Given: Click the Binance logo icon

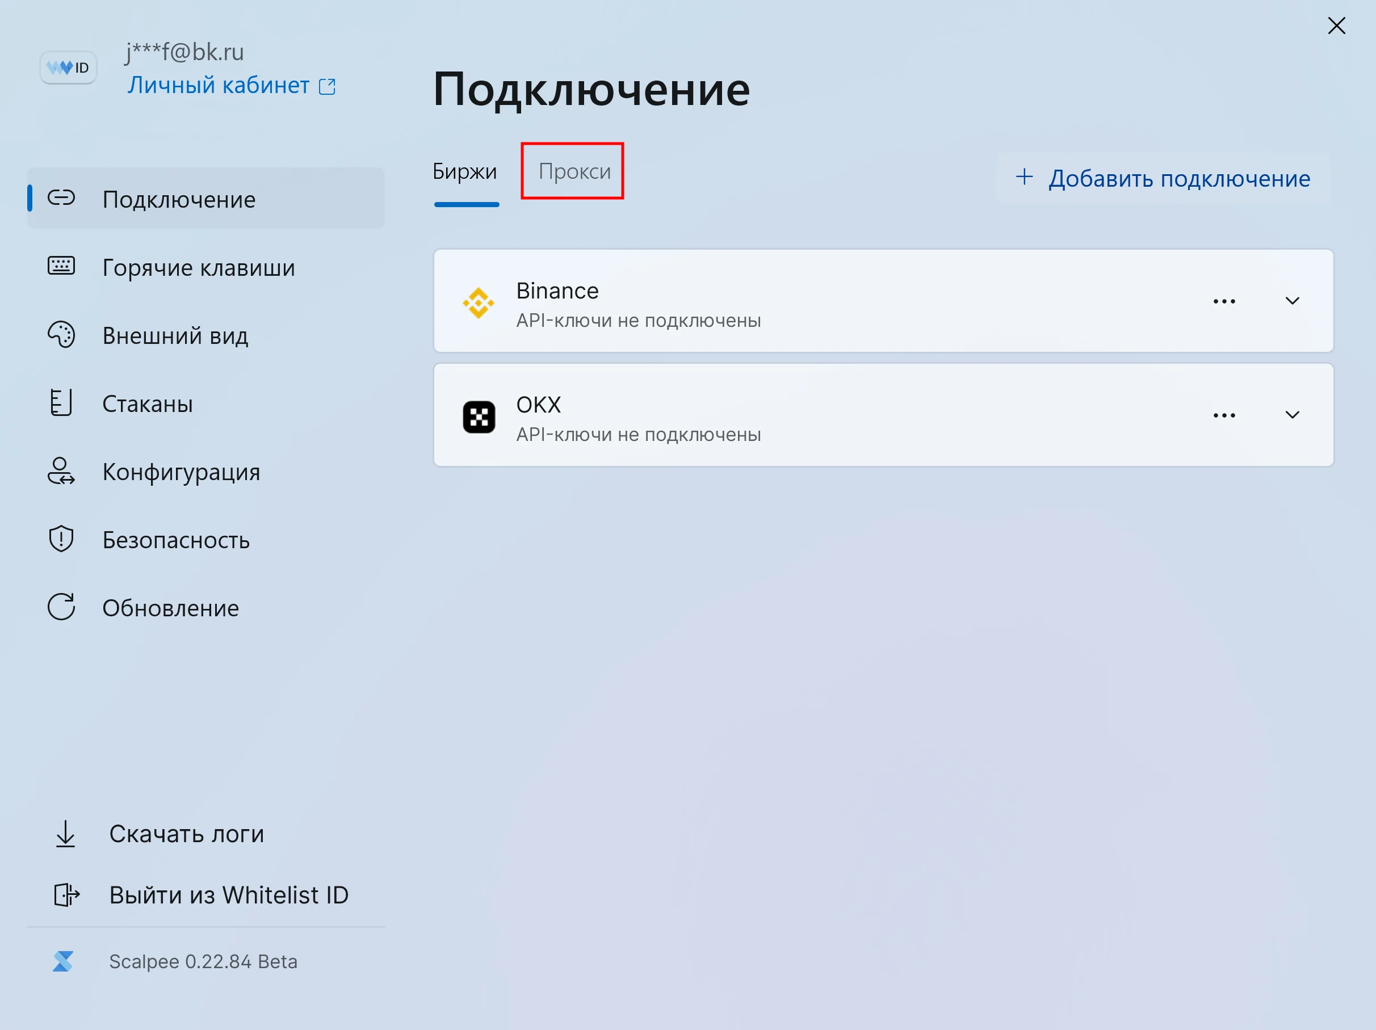Looking at the screenshot, I should (479, 303).
